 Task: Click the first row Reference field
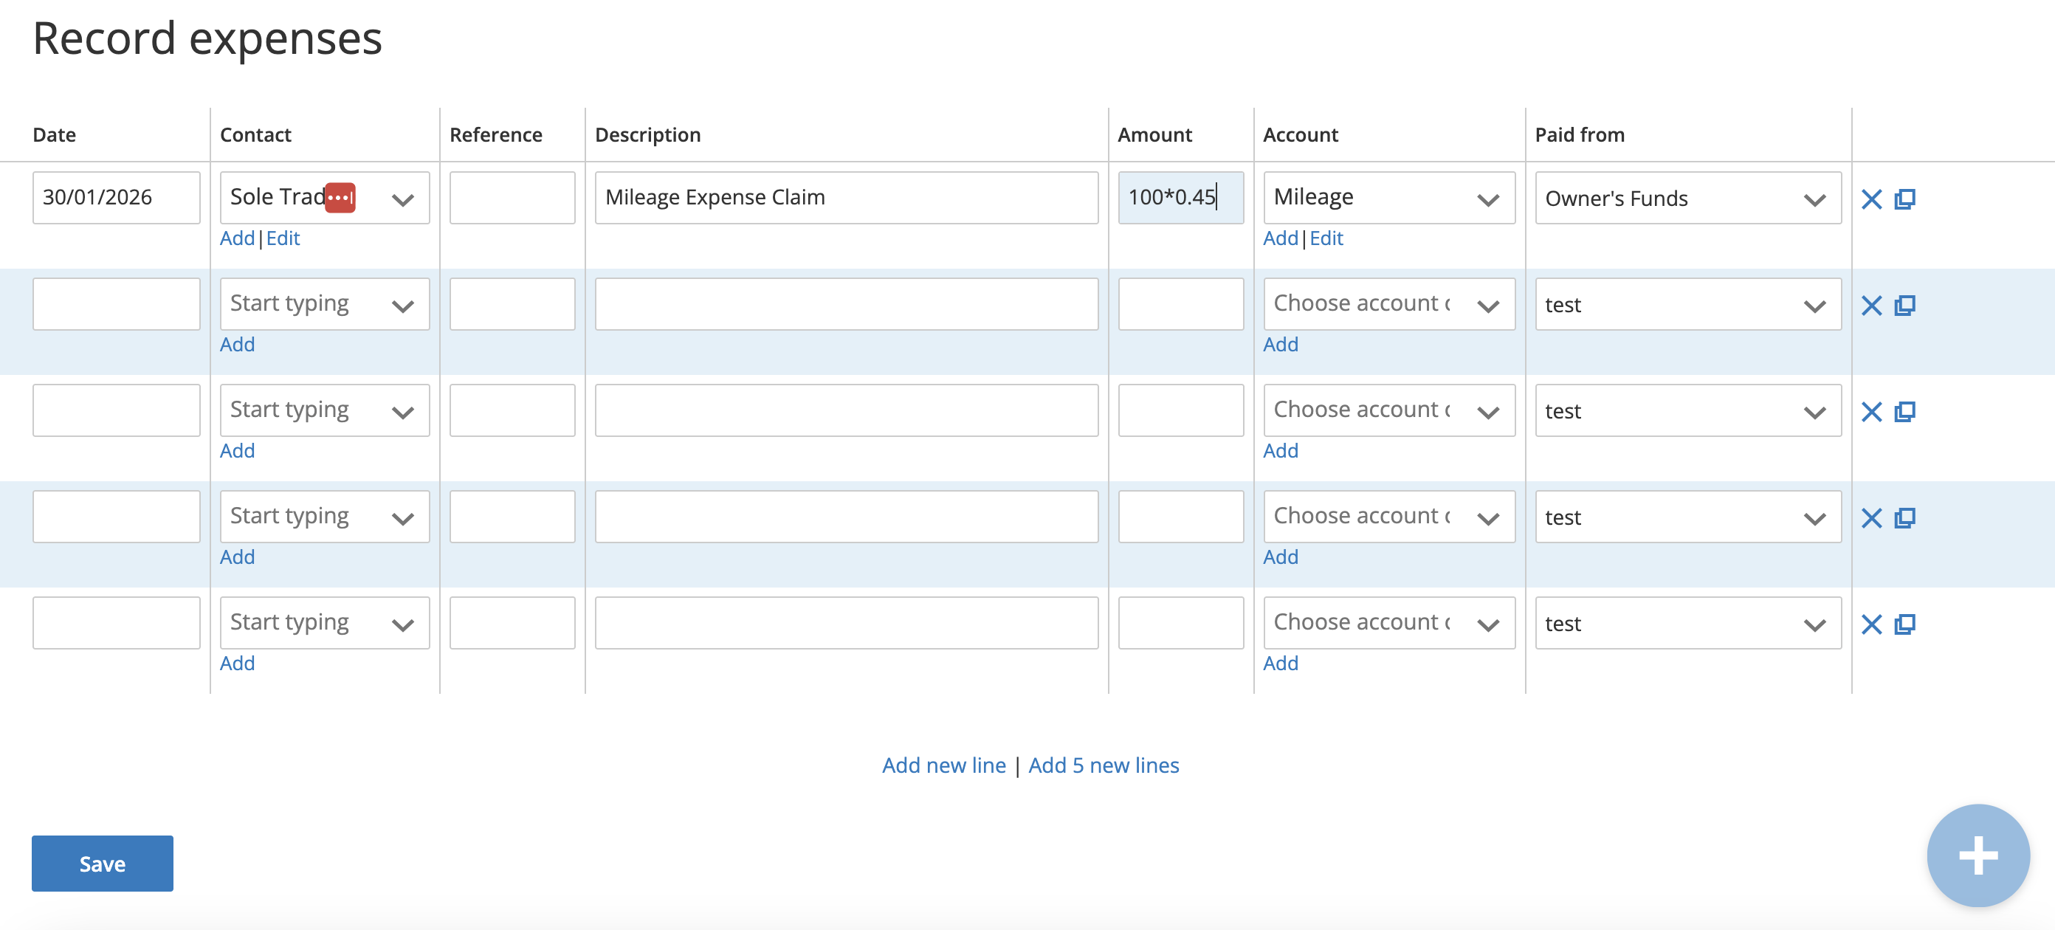[512, 198]
